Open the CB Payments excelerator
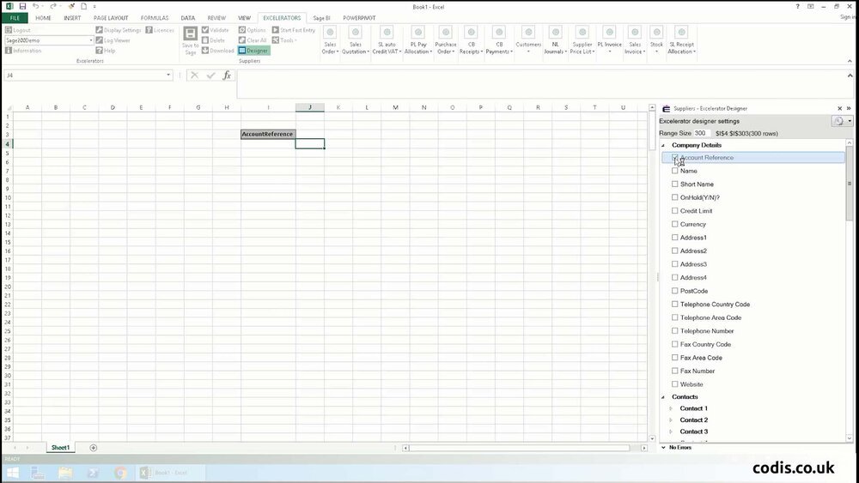The image size is (859, 483). point(499,40)
